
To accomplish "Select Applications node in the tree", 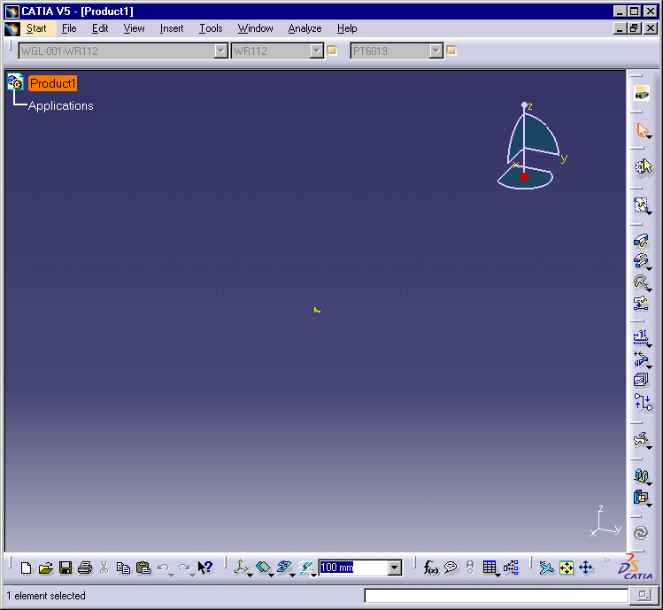I will (60, 105).
